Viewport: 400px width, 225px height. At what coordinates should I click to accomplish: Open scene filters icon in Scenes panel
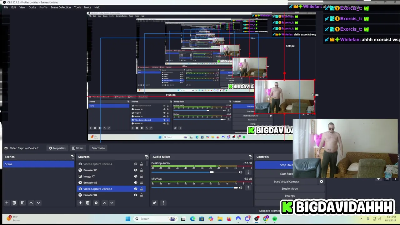22,203
